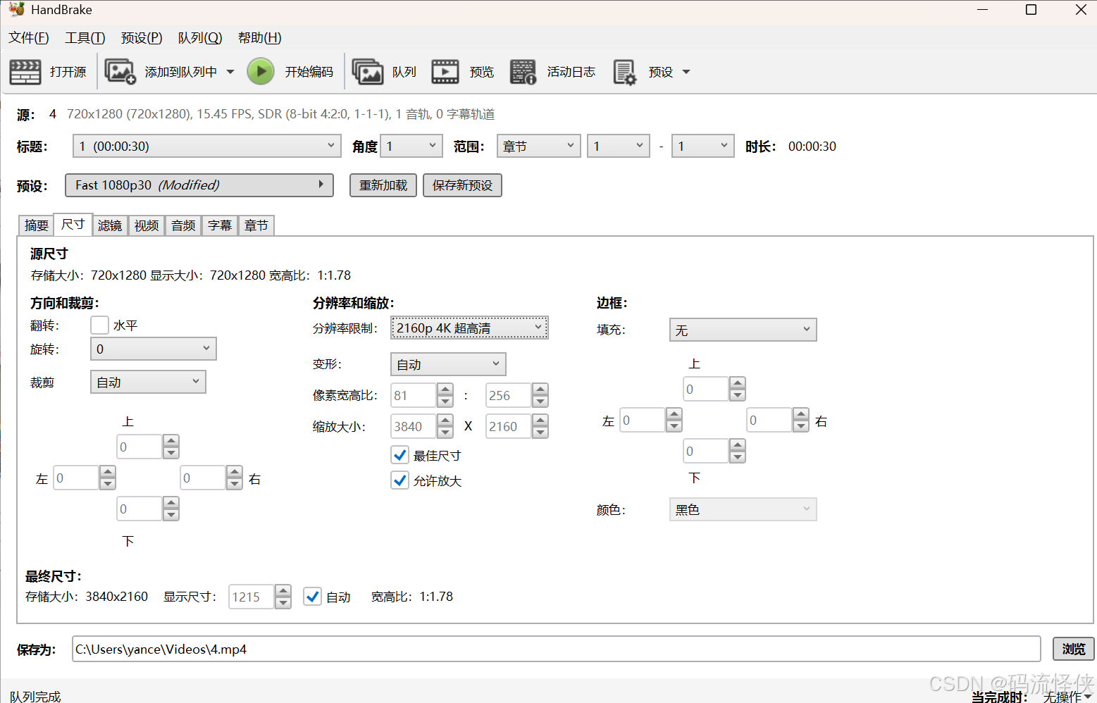The width and height of the screenshot is (1097, 703).
Task: Open the Range type 章节 dropdown
Action: tap(538, 146)
